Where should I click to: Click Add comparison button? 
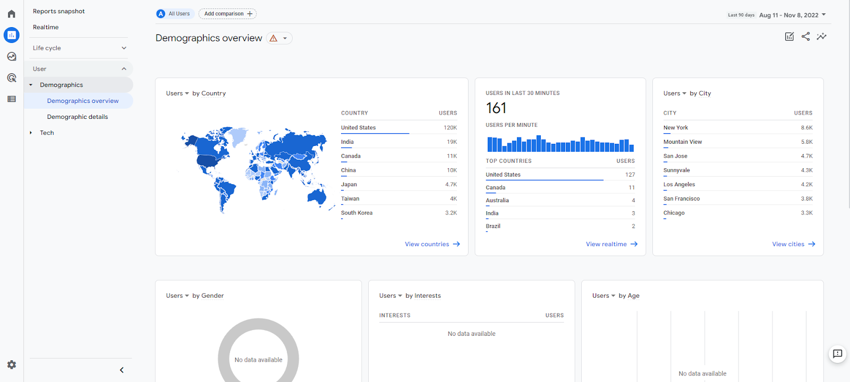pyautogui.click(x=227, y=14)
